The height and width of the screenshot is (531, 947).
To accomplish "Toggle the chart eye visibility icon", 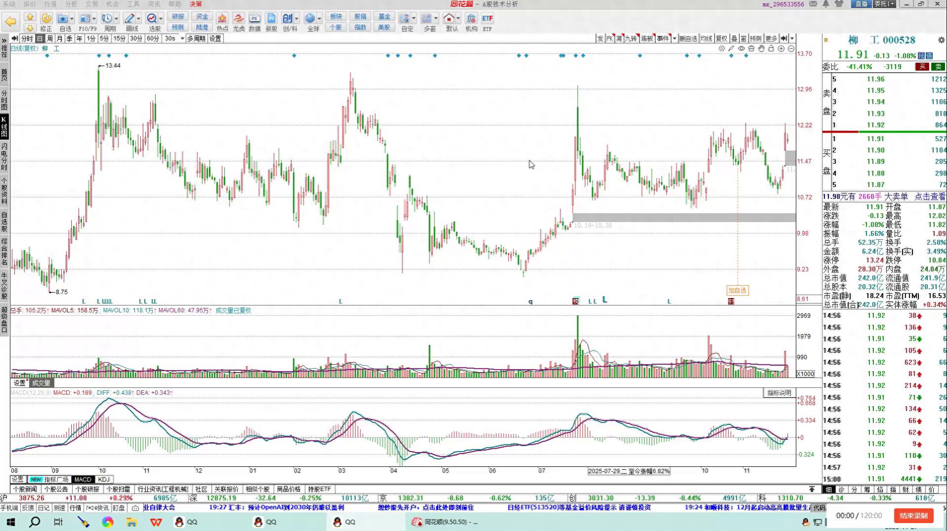I will 741,48.
